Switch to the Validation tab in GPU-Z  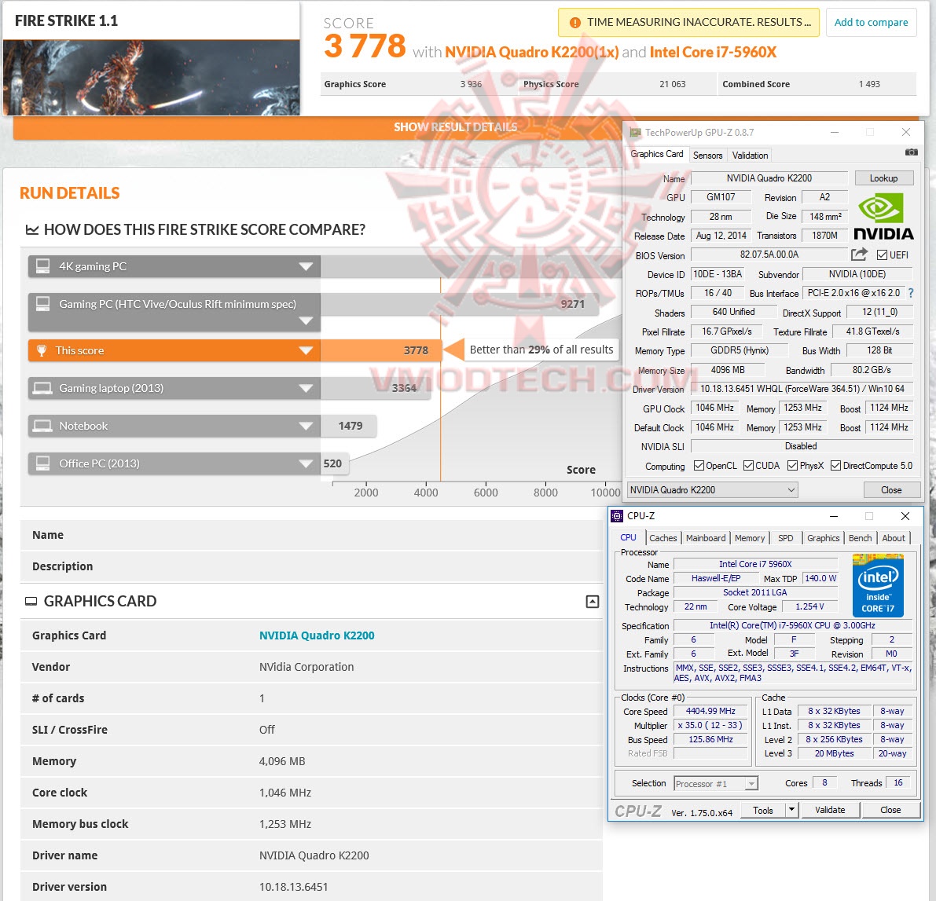point(750,155)
